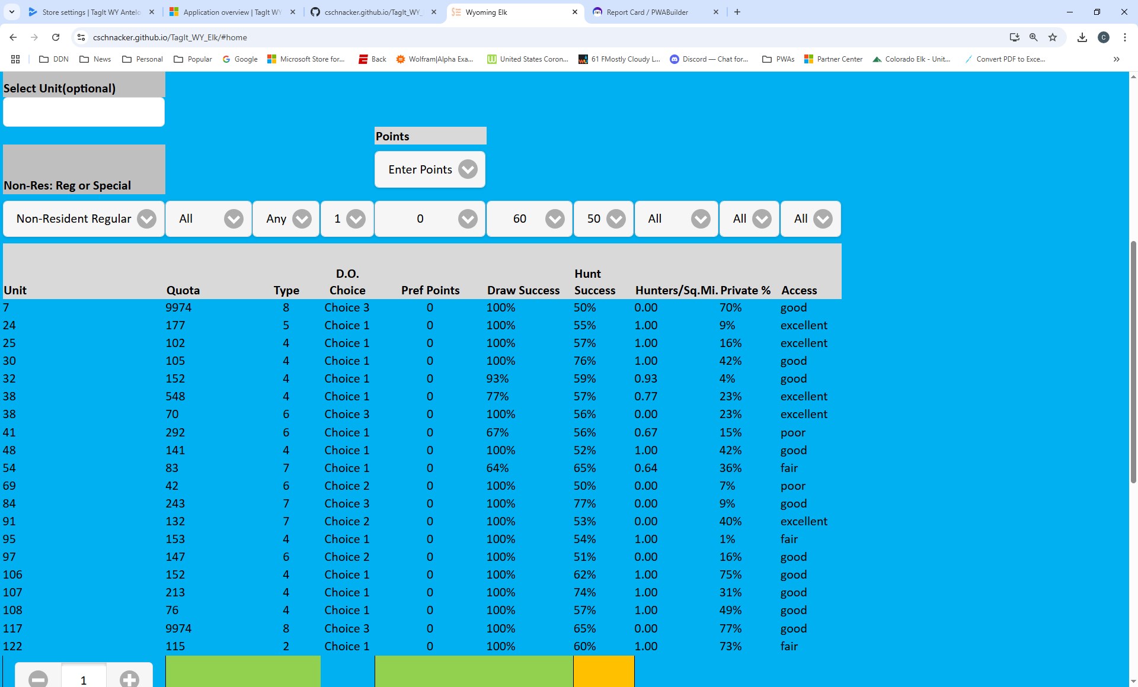Open the Type 'Any' dropdown

[x=286, y=219]
